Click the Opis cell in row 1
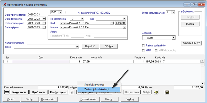This screenshot has width=207, height=103. pyautogui.click(x=40, y=62)
